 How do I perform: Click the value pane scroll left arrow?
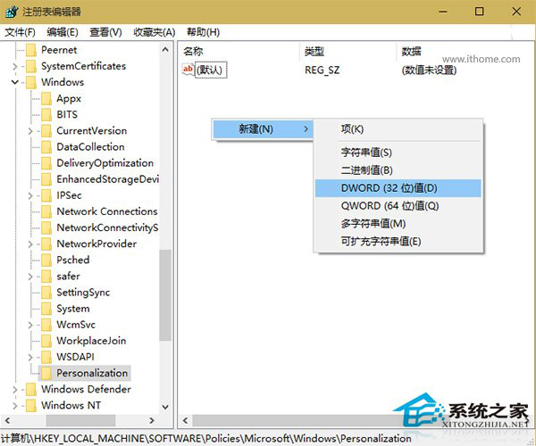click(x=185, y=421)
